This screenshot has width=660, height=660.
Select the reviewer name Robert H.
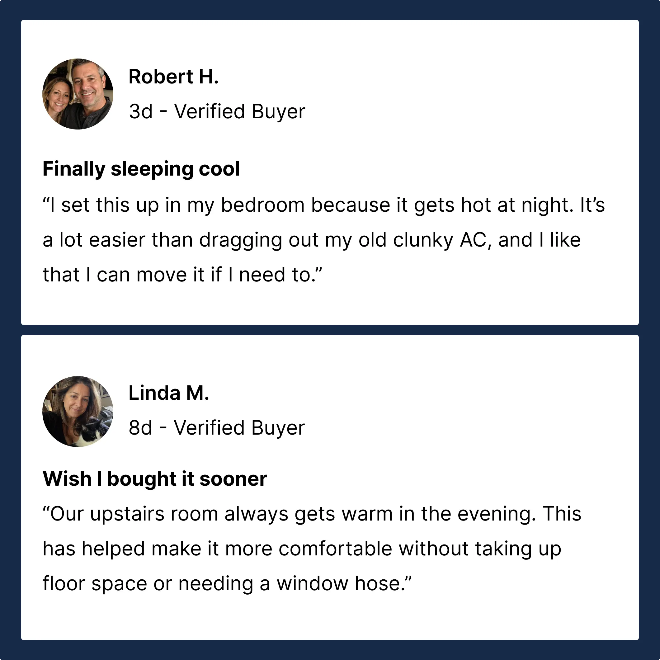173,77
